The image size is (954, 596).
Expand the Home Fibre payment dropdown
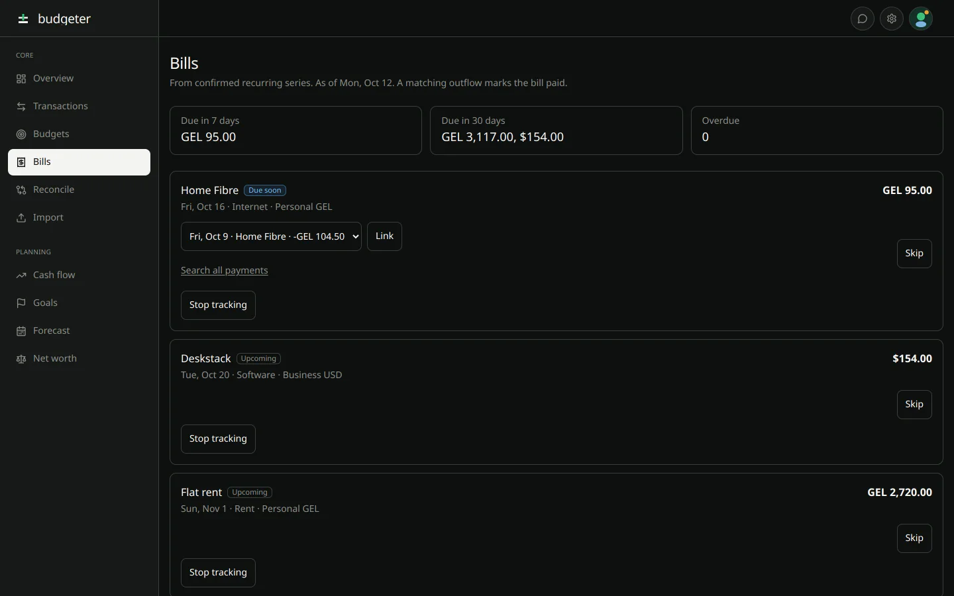(271, 236)
